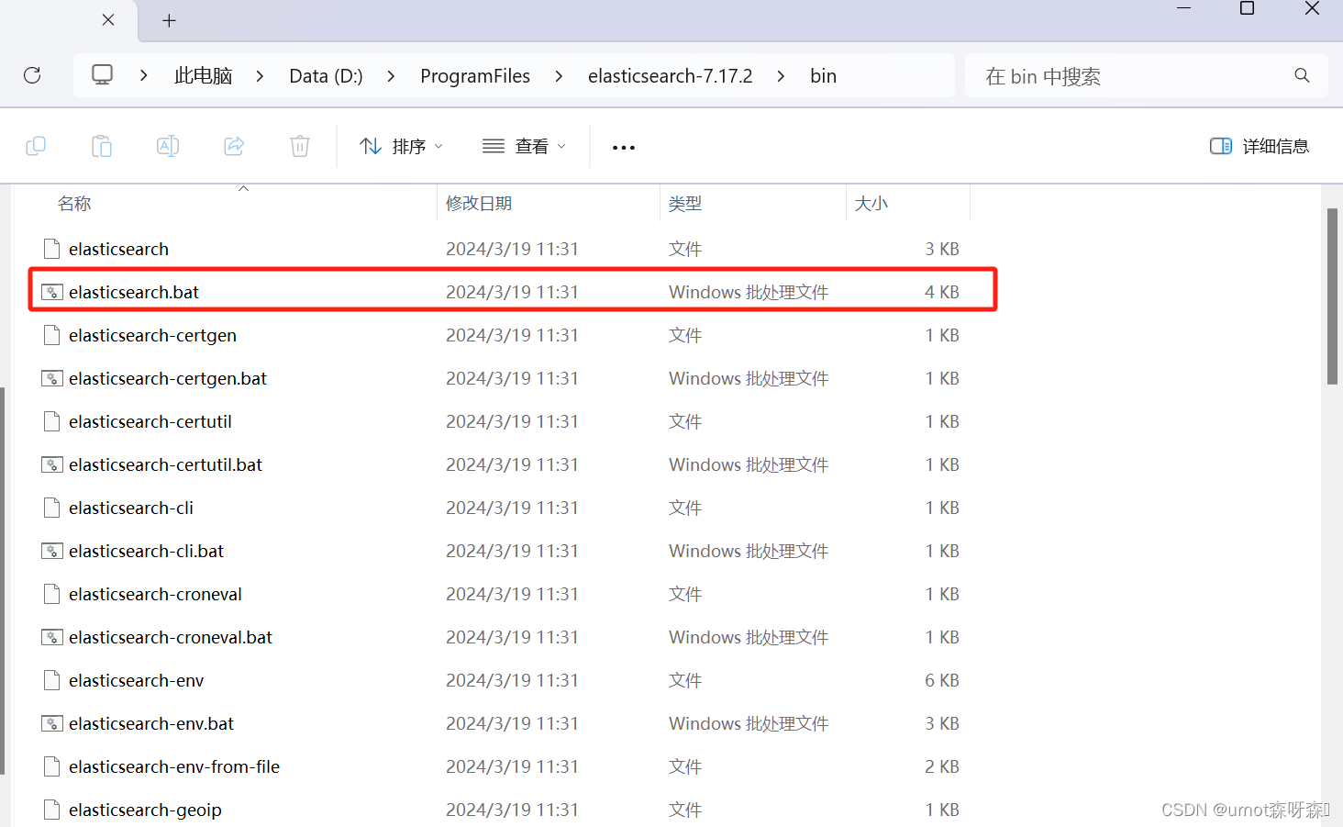Viewport: 1343px width, 827px height.
Task: Click the file icon of elasticsearch-geoip
Action: [x=52, y=810]
